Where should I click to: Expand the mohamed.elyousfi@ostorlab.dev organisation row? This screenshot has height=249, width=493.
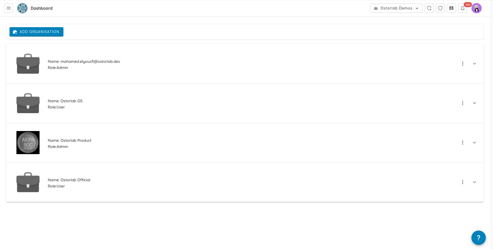474,64
